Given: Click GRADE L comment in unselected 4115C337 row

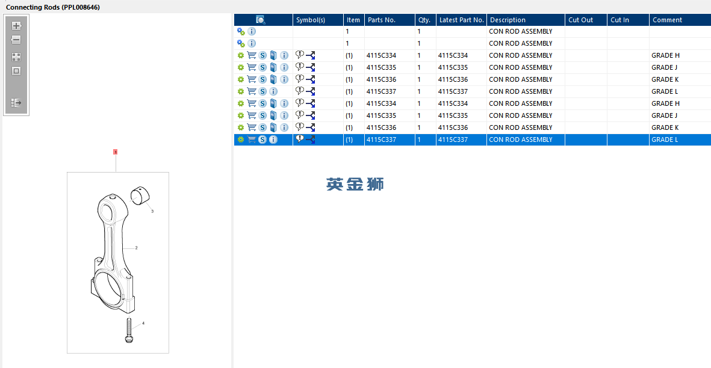Looking at the screenshot, I should click(665, 91).
